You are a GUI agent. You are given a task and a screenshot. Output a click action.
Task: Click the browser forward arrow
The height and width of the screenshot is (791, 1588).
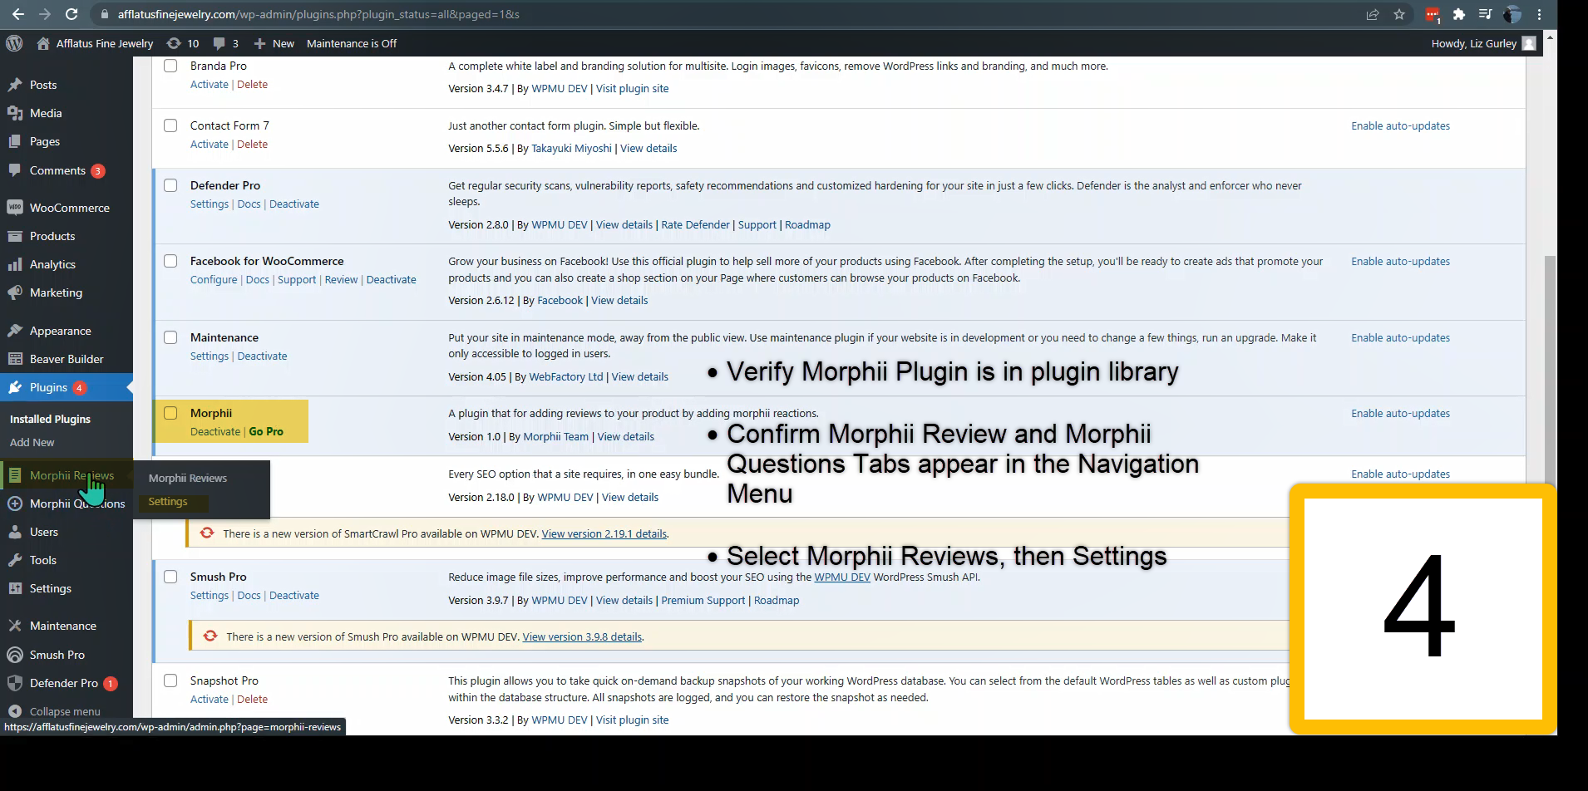44,14
